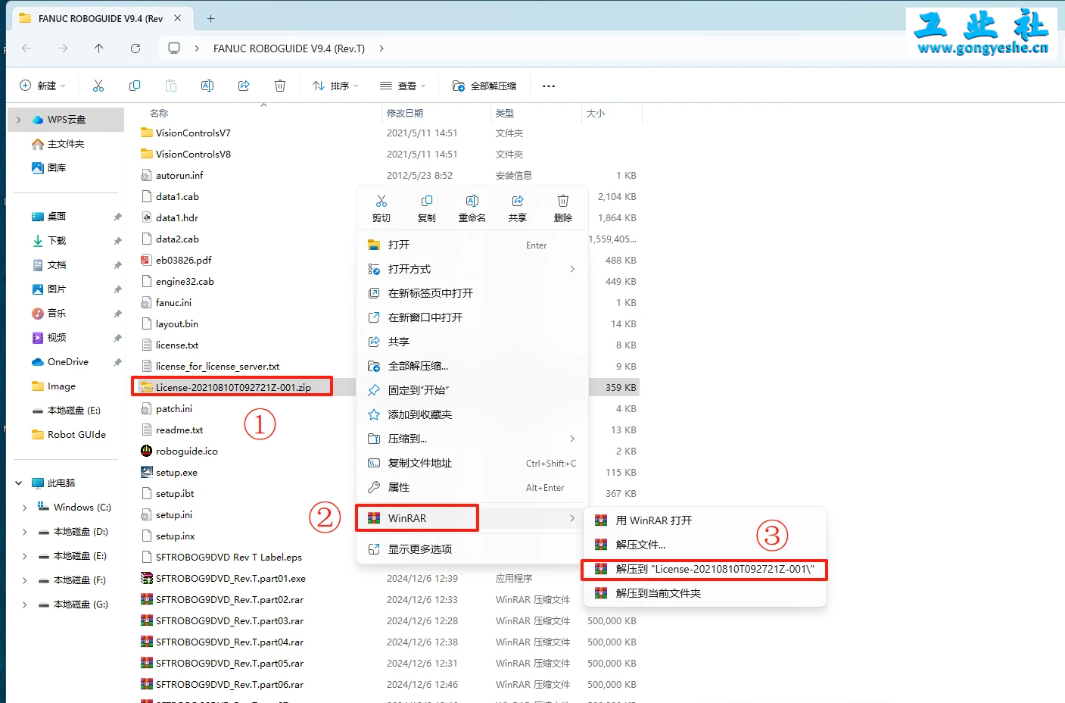
Task: Select the eb03826.pdf file icon
Action: [x=147, y=260]
